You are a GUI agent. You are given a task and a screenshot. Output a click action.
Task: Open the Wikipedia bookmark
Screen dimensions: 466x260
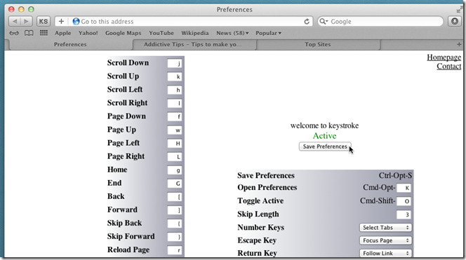(x=195, y=33)
